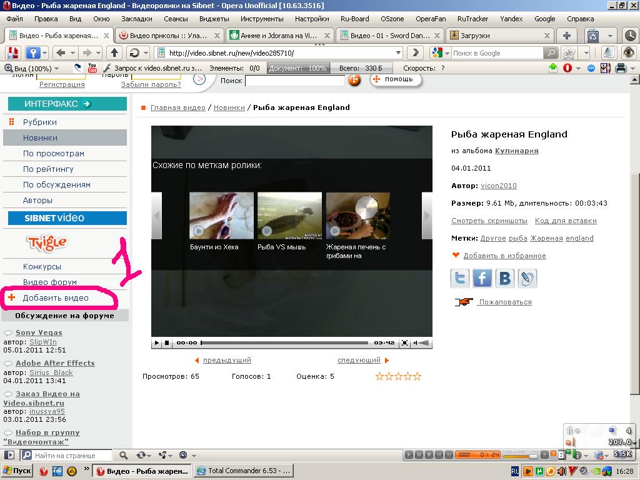Click the video player seek bar

[284, 343]
